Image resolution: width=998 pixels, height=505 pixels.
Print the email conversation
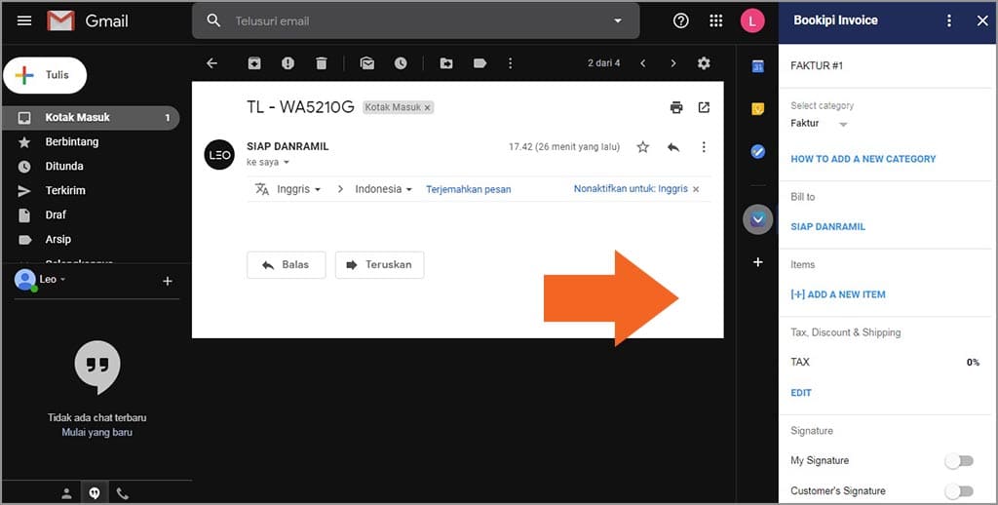[676, 107]
